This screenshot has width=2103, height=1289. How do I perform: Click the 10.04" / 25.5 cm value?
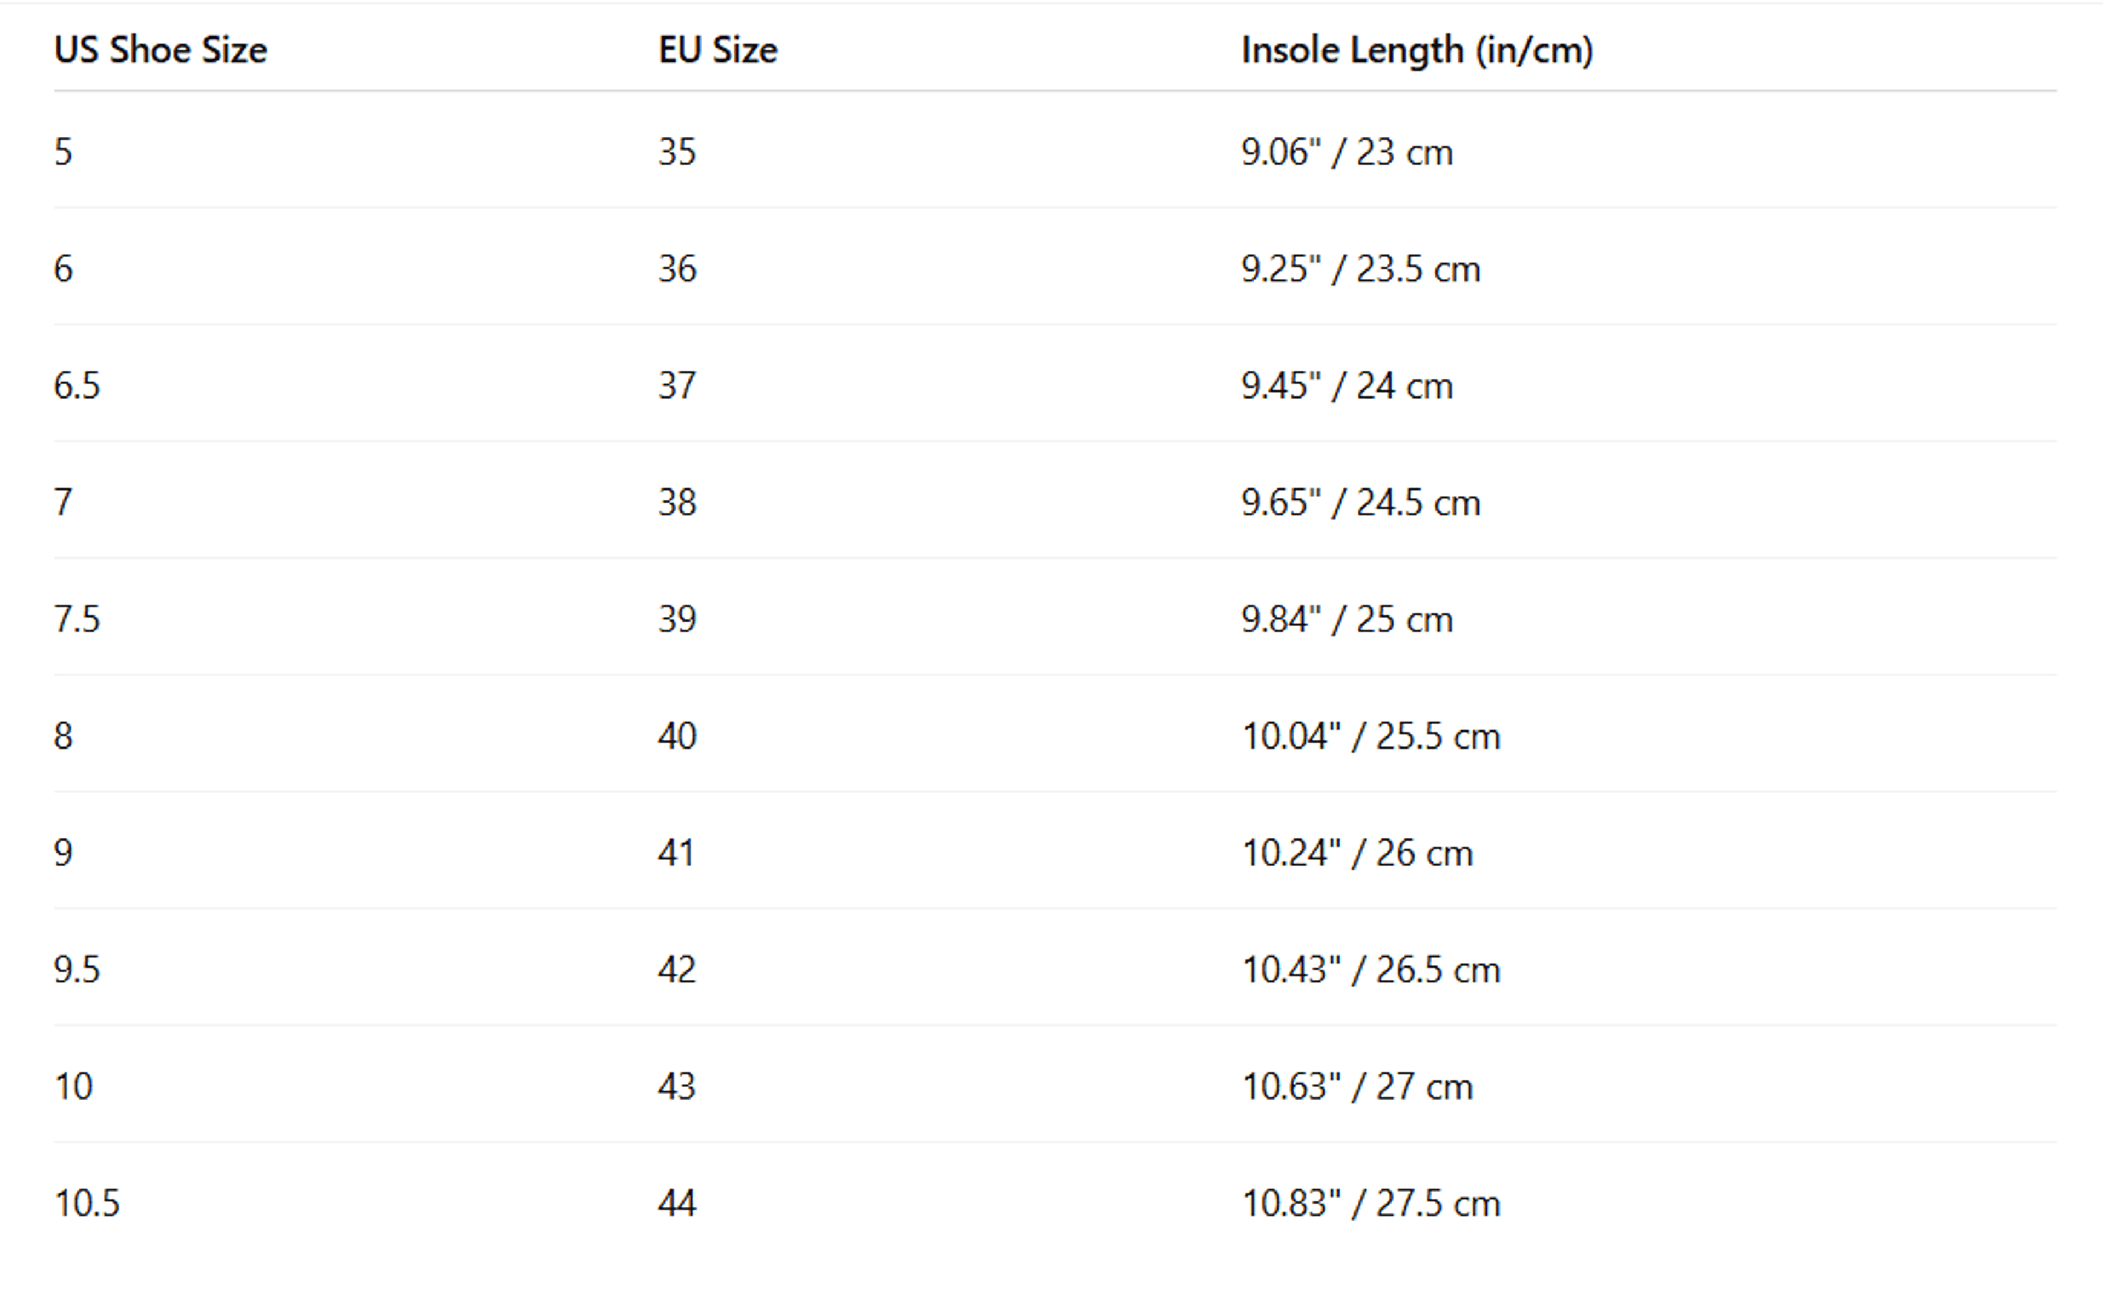[1371, 736]
